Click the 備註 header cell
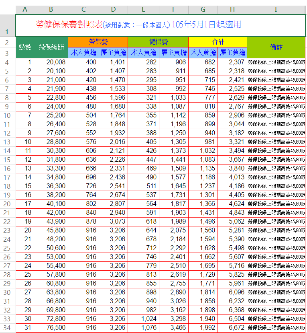This screenshot has height=333, width=307. [276, 47]
